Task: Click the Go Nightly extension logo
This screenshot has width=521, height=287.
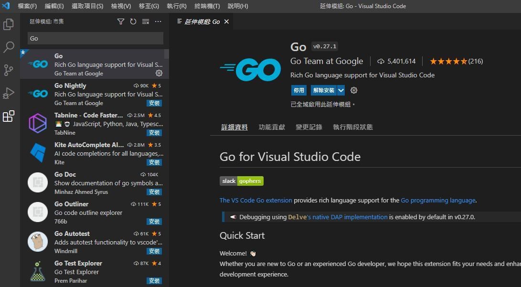Action: tap(38, 94)
